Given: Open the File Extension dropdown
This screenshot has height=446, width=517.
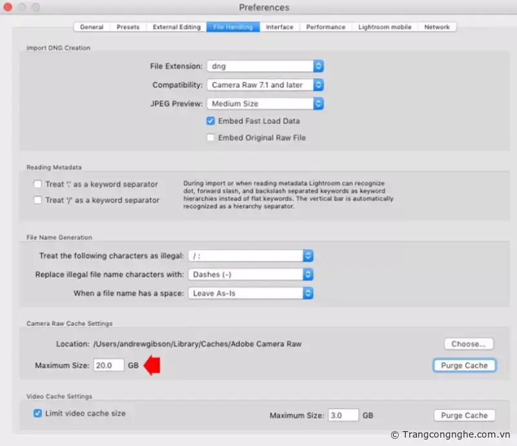Looking at the screenshot, I should (x=265, y=66).
